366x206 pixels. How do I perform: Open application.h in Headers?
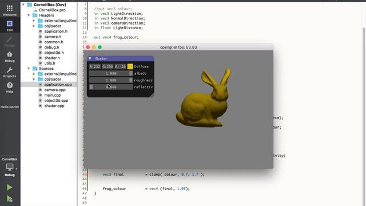56,31
